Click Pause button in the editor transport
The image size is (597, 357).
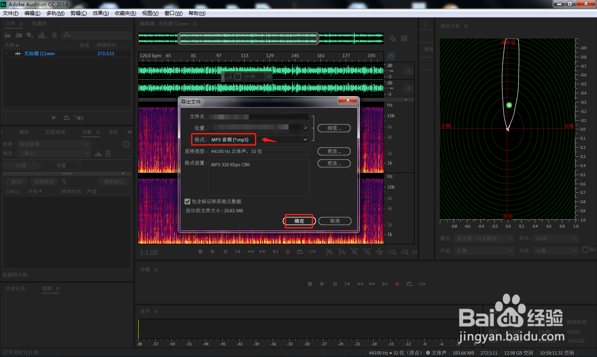pyautogui.click(x=225, y=252)
